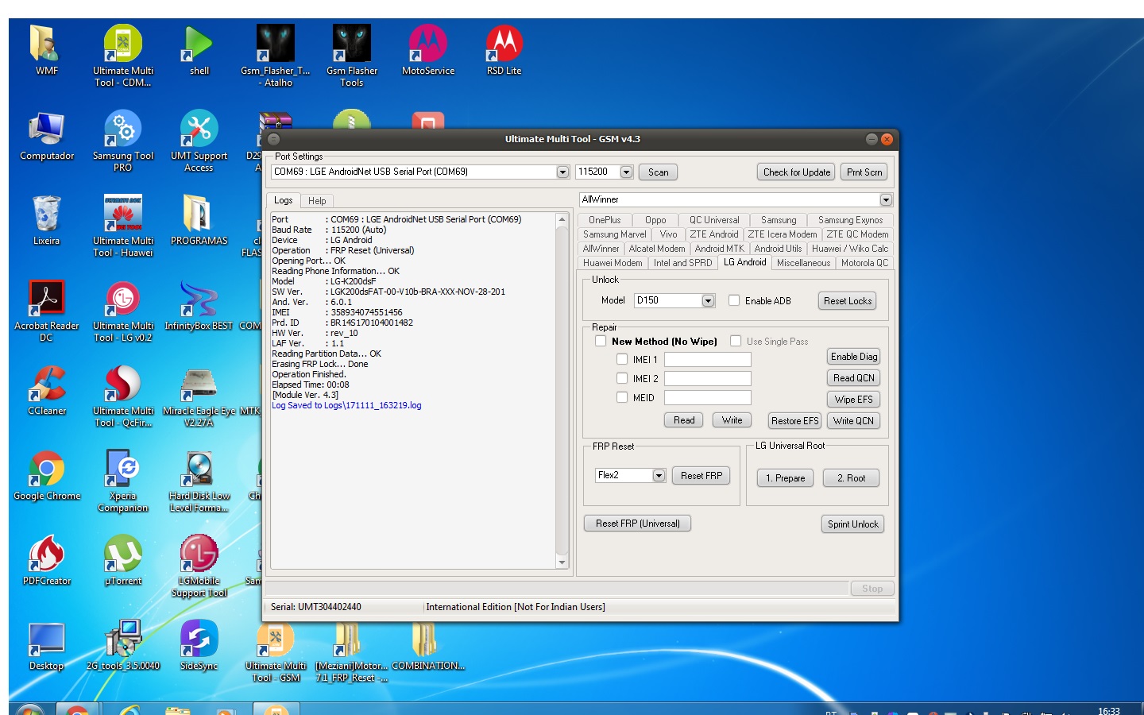Click the IMEI 1 input field
The image size is (1144, 715).
[707, 359]
